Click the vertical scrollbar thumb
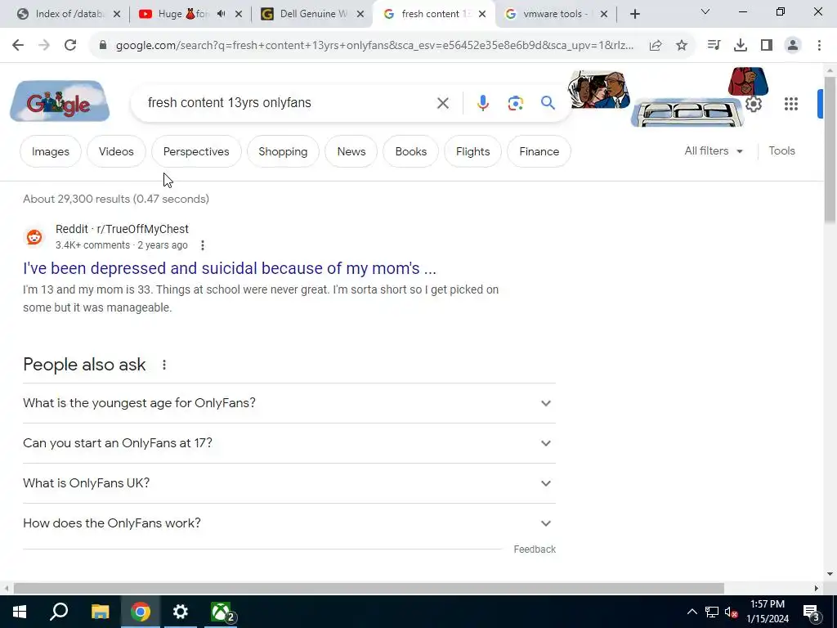Viewport: 837px width, 628px height. (830, 150)
